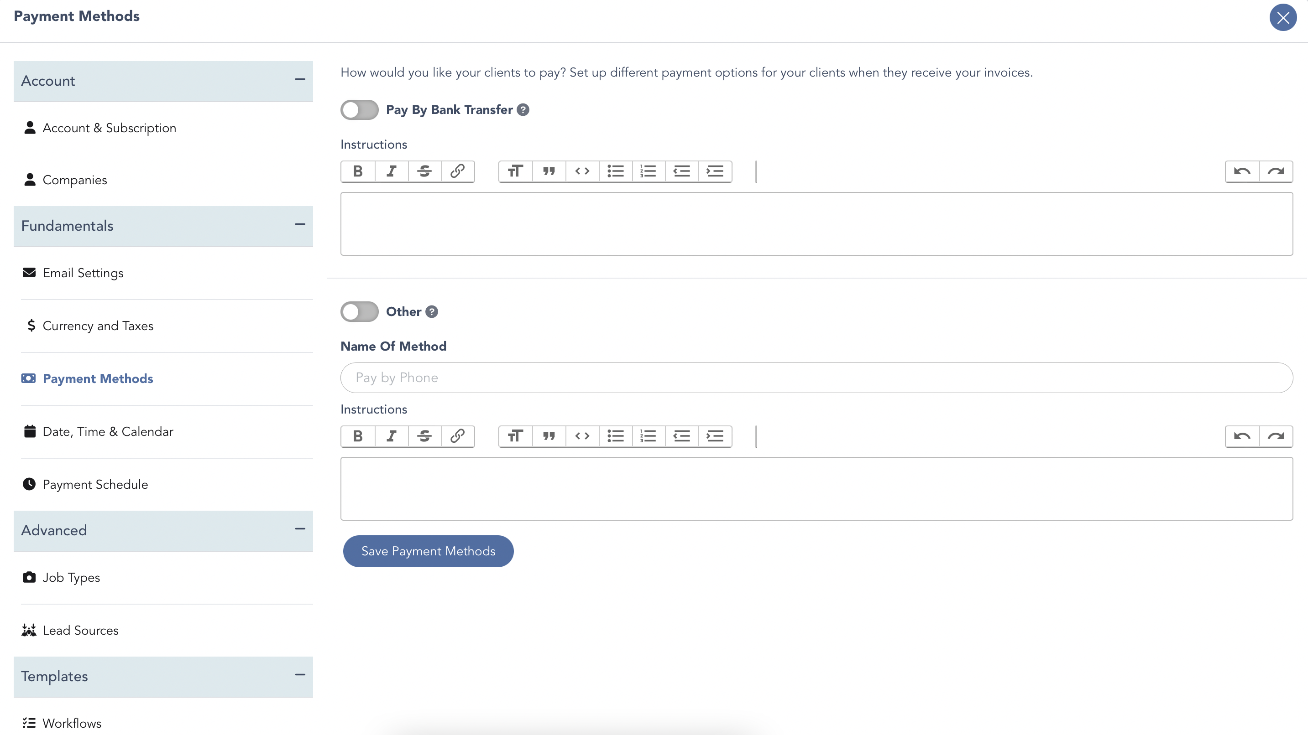Select Payment Methods in sidebar
Screen dimensions: 1308x735
(x=87, y=379)
